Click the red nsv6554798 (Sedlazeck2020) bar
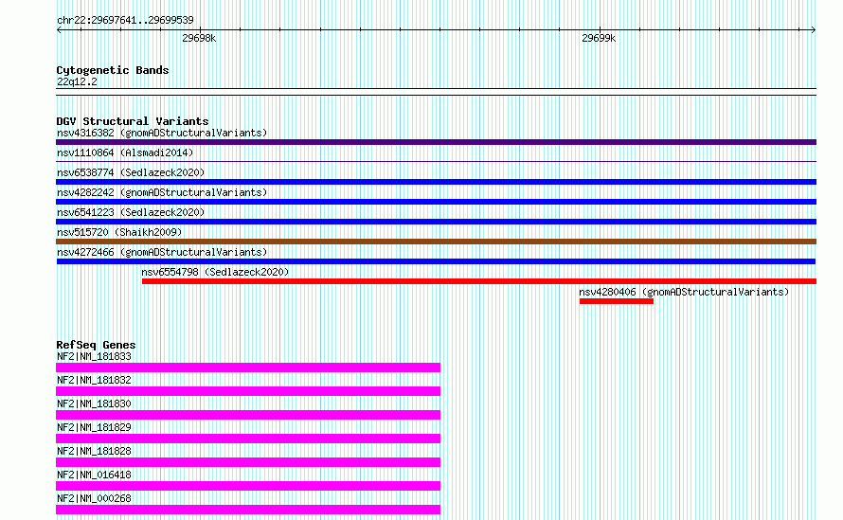843x520 pixels. [479, 281]
